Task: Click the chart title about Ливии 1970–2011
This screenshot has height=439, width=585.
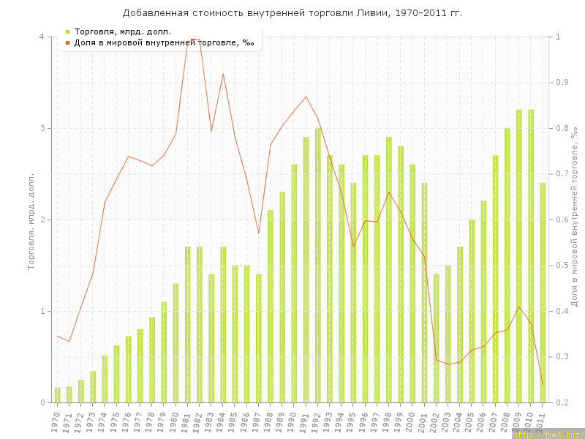Action: [x=292, y=13]
